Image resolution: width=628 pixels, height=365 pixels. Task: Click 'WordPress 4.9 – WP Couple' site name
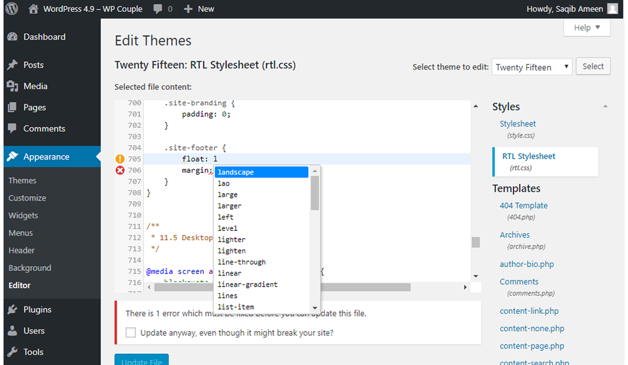93,9
